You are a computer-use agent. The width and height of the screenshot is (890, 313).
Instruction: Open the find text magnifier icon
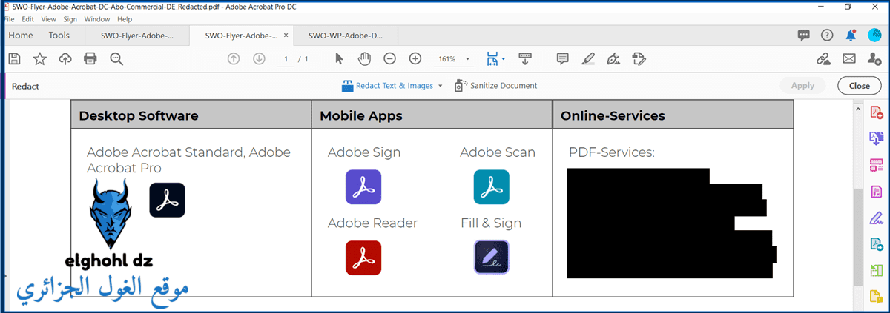pos(116,58)
